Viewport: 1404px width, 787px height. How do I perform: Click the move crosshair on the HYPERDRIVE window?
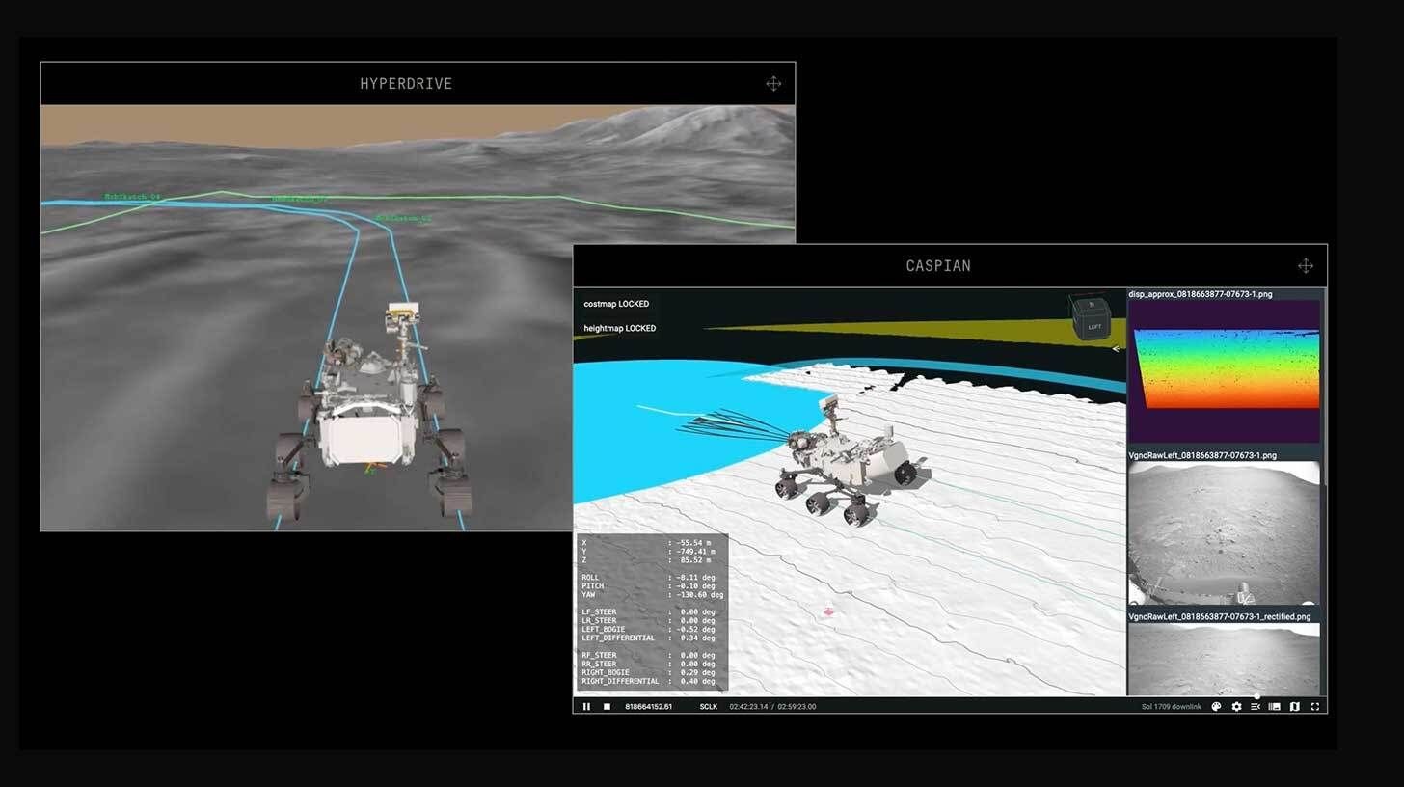point(773,83)
